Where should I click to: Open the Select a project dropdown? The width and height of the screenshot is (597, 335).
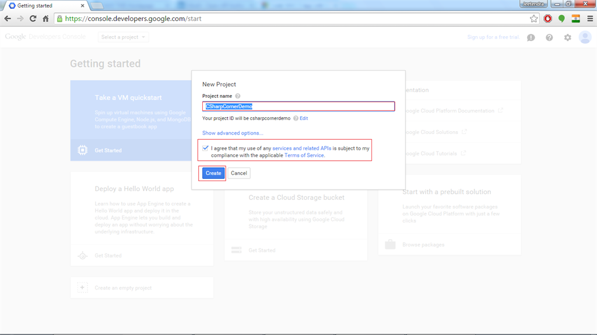pos(123,37)
